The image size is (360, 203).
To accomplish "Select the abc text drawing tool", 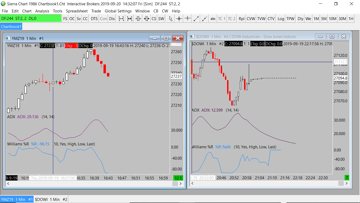I will click(x=213, y=19).
